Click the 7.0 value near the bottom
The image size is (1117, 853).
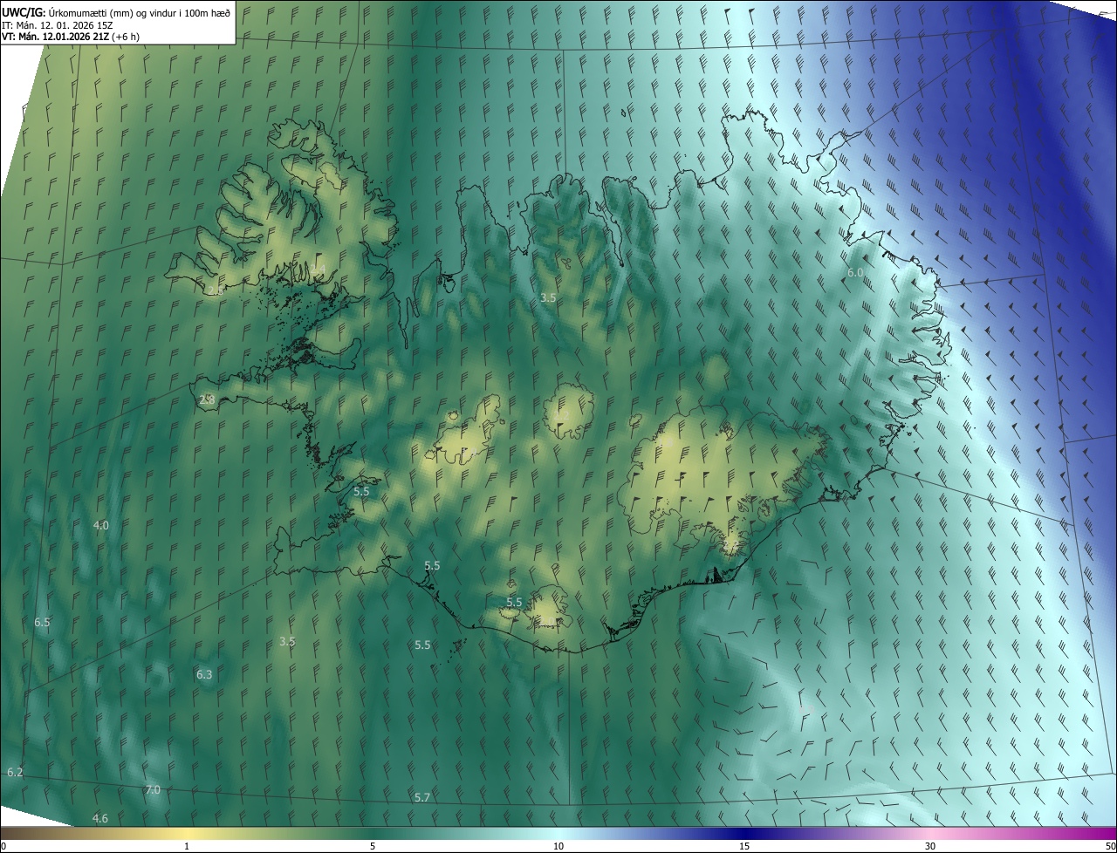[x=153, y=789]
